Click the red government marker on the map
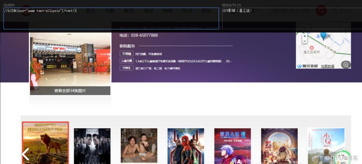Screen dimensions: 362x164 point(312,48)
